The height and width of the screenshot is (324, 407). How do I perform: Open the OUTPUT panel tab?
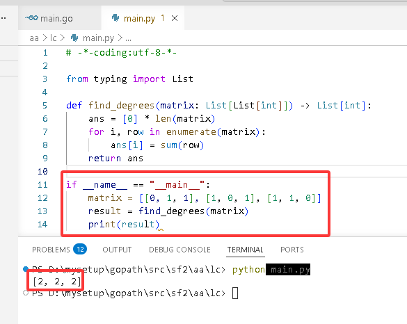(117, 250)
